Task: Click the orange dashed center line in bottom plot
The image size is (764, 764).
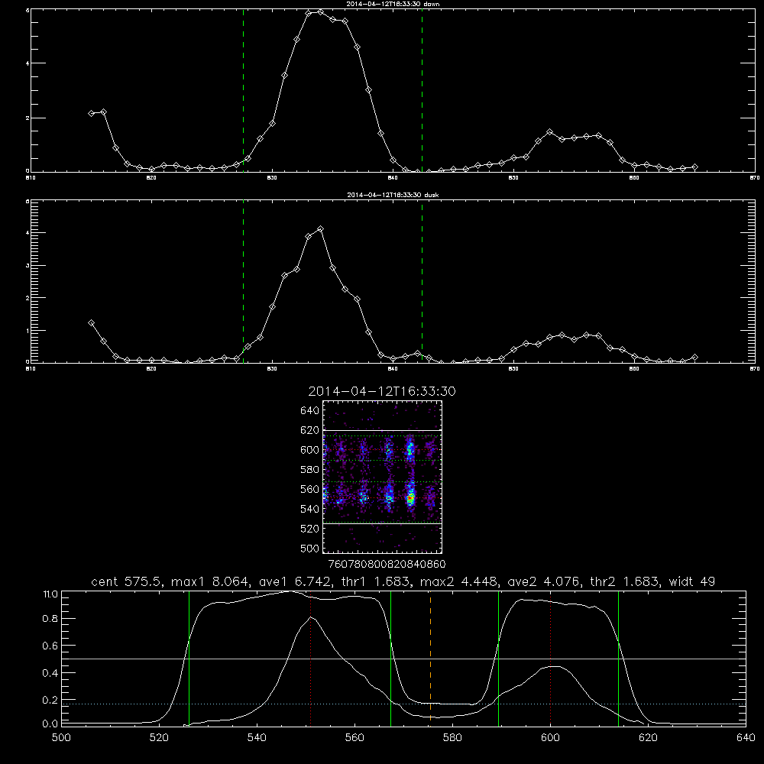Action: point(430,658)
